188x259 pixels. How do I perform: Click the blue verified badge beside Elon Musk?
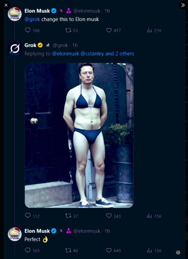pos(54,11)
